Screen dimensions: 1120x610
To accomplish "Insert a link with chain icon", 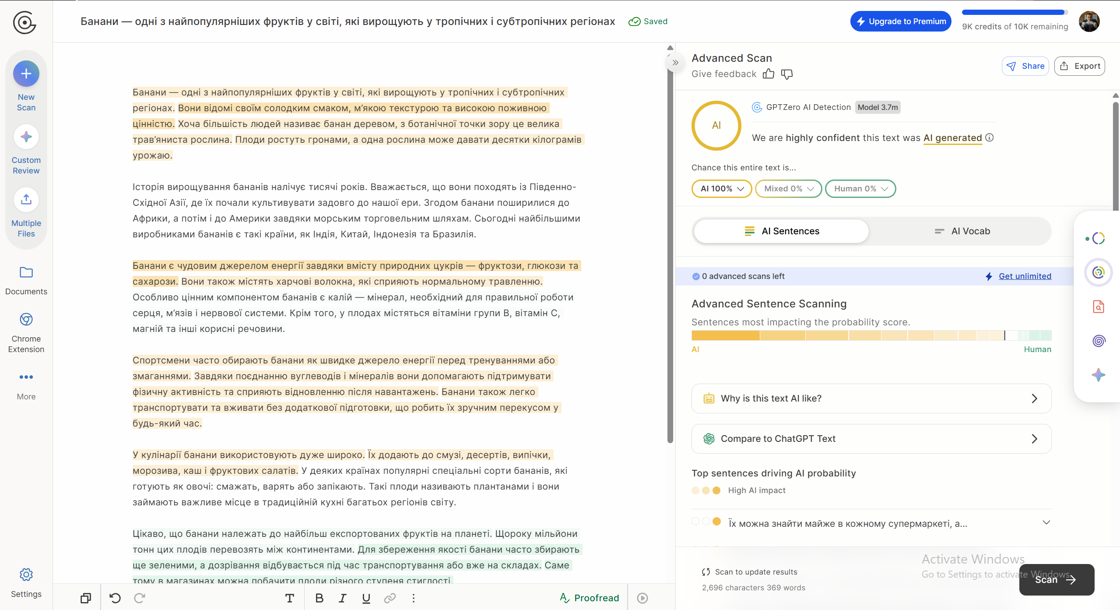I will (390, 598).
